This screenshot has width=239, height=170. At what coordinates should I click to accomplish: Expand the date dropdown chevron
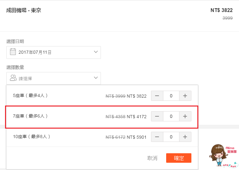pos(96,52)
